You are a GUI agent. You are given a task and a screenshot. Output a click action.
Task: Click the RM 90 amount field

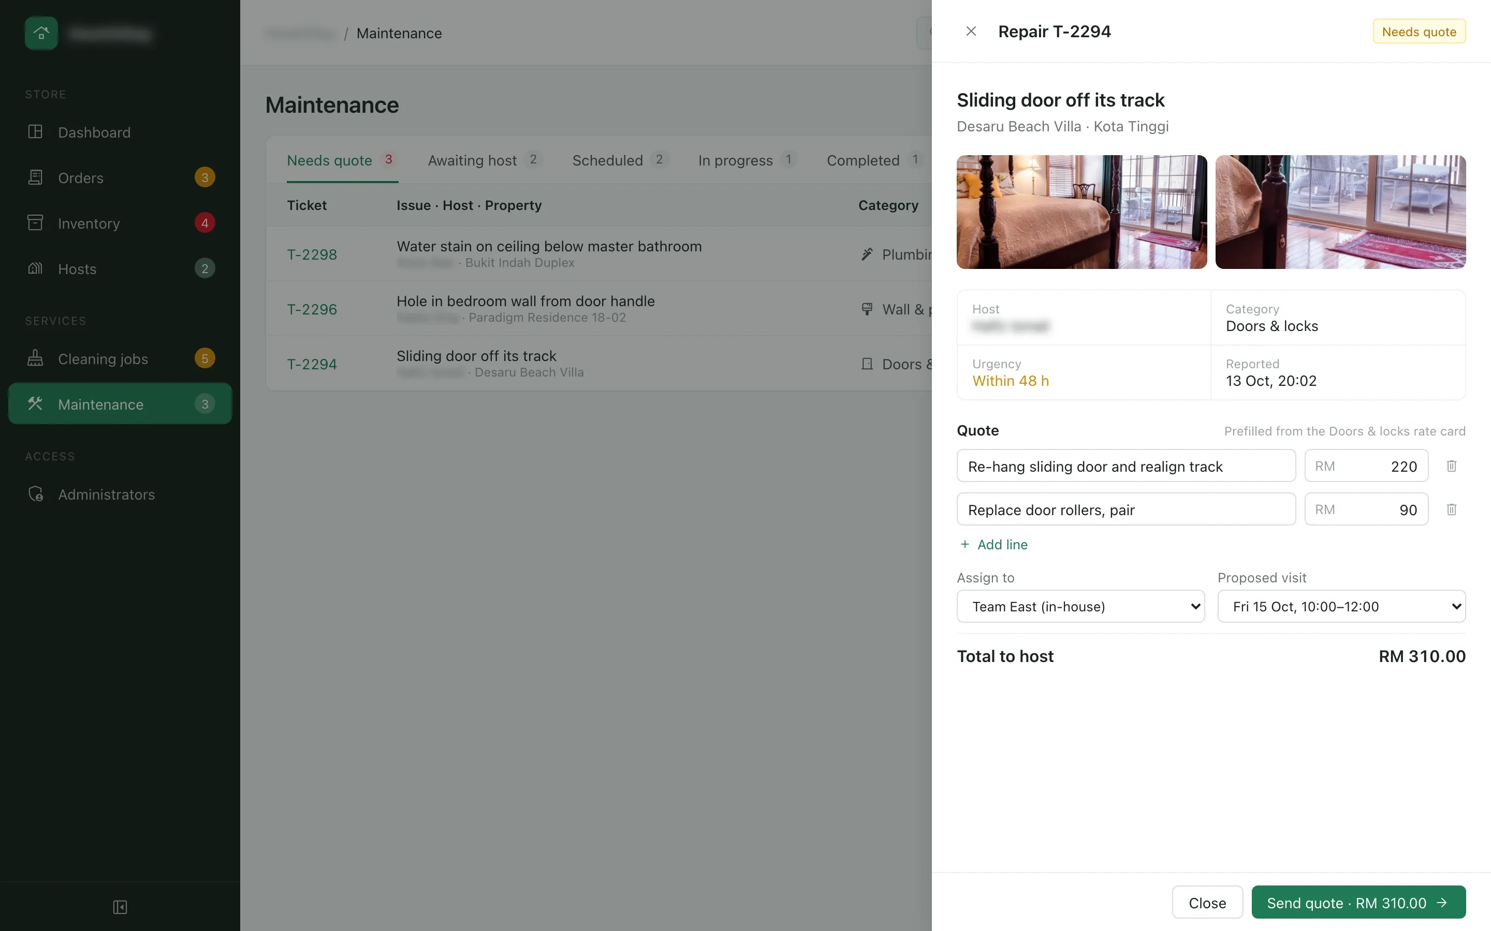1366,509
